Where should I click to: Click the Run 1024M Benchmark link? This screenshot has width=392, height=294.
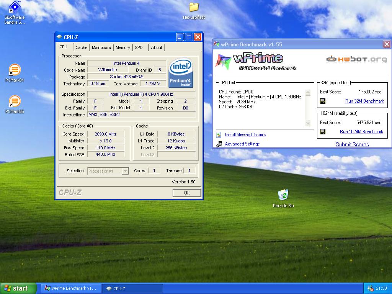(x=361, y=132)
